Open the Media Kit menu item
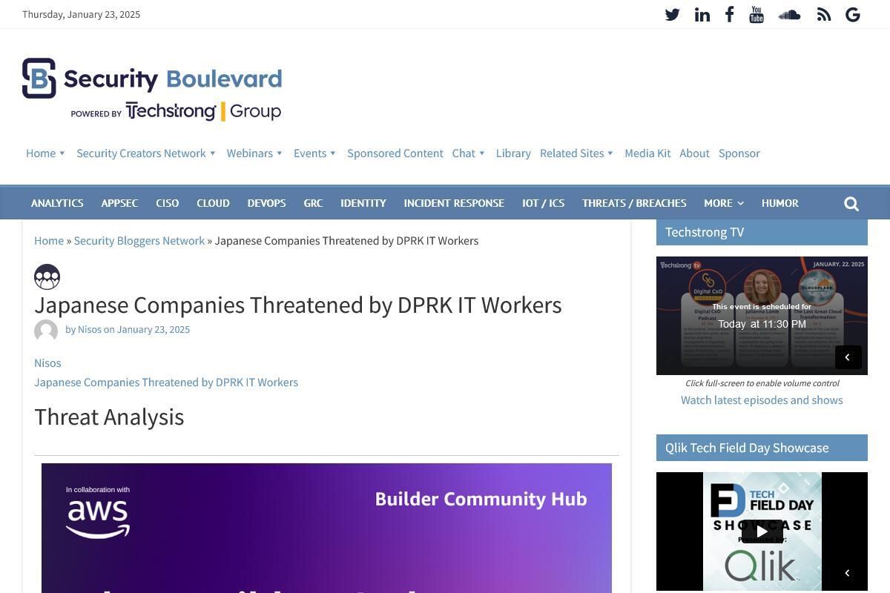 [x=647, y=153]
